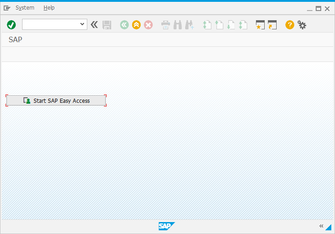
Task: Click the Find binoculars icon
Action: tap(177, 25)
